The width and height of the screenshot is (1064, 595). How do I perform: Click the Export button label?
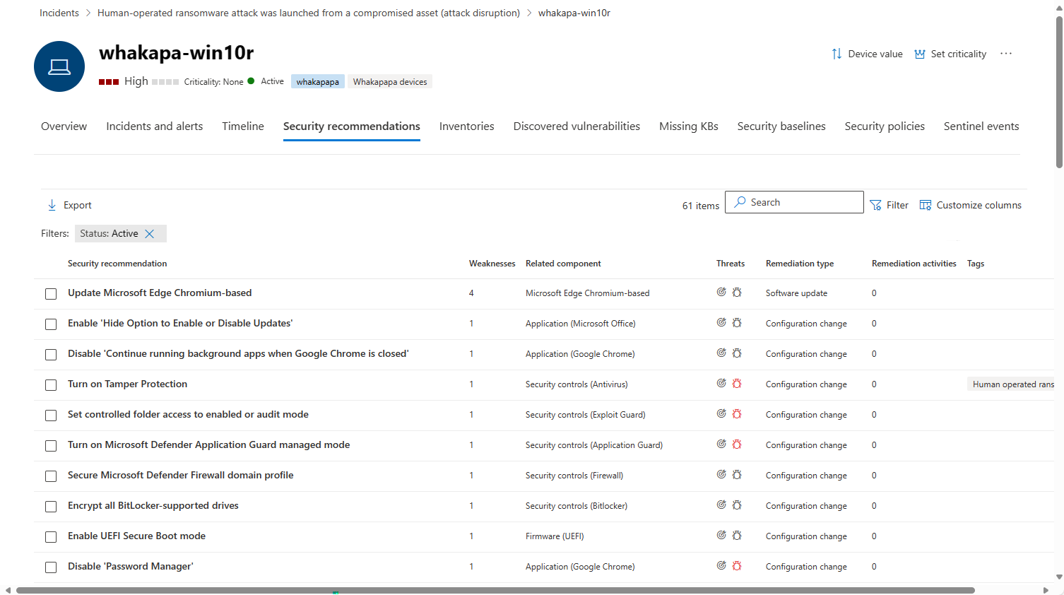click(x=78, y=205)
